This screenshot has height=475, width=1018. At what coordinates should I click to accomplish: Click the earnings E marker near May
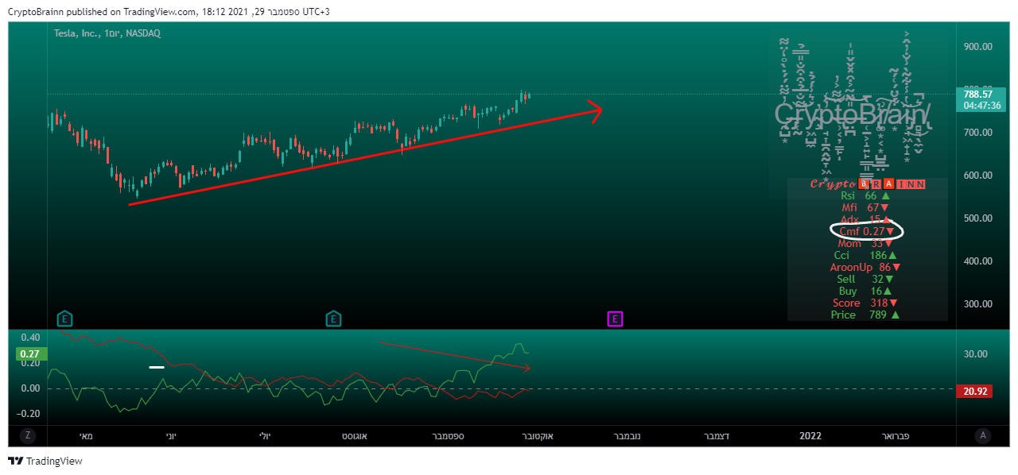65,319
